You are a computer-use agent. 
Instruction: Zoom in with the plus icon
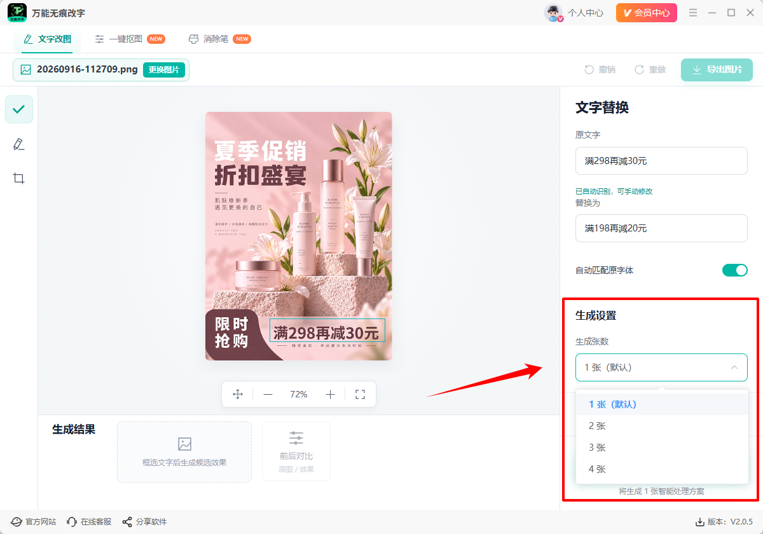pos(330,394)
